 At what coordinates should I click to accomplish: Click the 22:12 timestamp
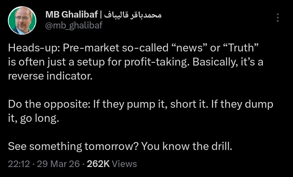click(19, 164)
